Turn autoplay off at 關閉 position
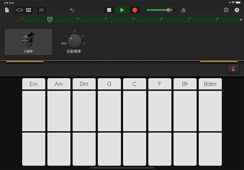Viewport: 244px width, 170px height. coord(64,43)
